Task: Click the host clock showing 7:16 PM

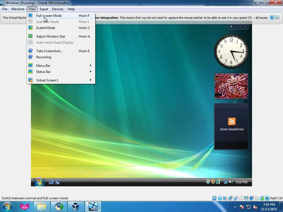Action: 269,207
